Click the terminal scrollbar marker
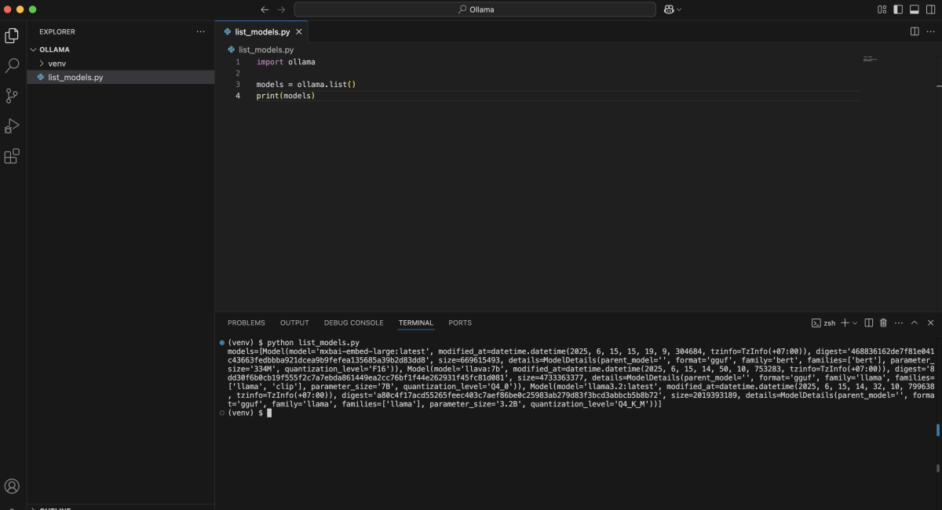This screenshot has width=942, height=510. 938,430
